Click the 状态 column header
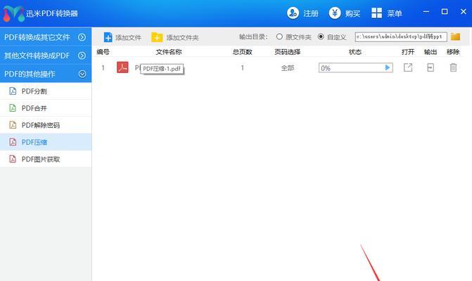The height and width of the screenshot is (281, 472). tap(355, 52)
